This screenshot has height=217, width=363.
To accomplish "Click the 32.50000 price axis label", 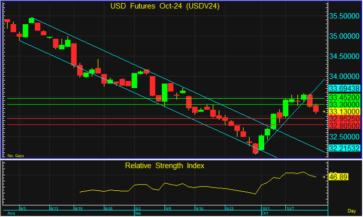I will 344,137.
